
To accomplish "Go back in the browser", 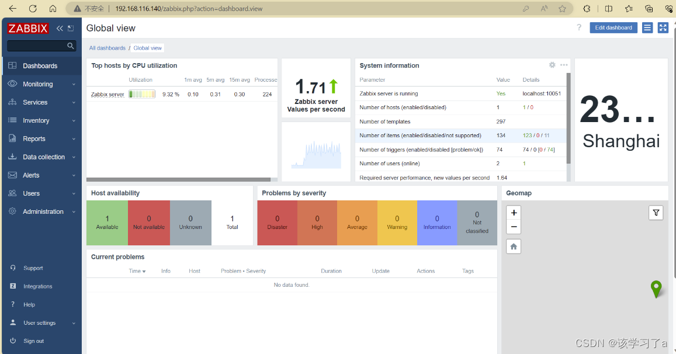I will (x=13, y=9).
